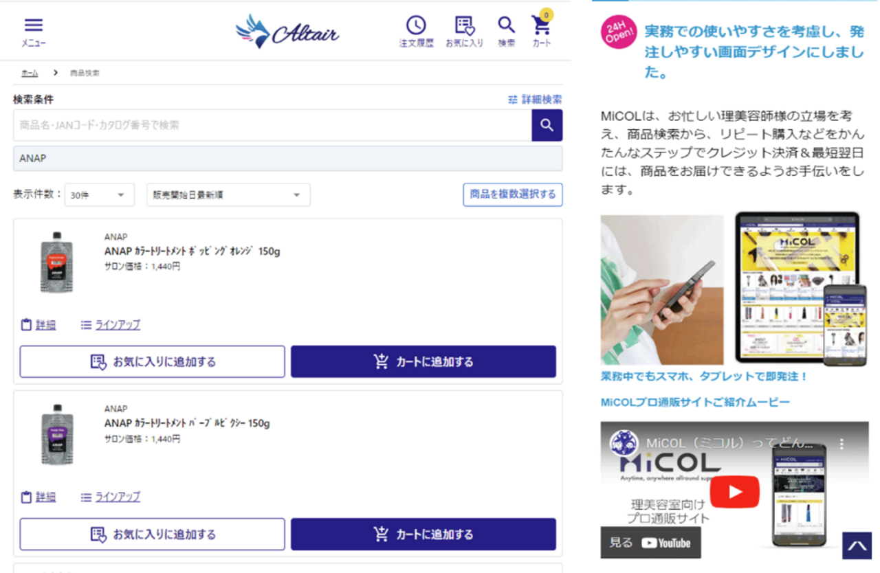The height and width of the screenshot is (573, 880).
Task: View the shopping cart カート icon
Action: 541,29
